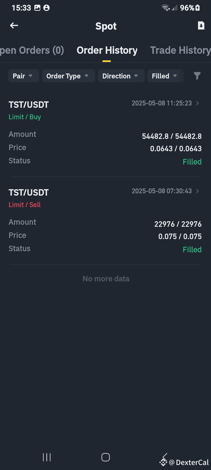Open the Direction filter dropdown
Image resolution: width=211 pixels, height=470 pixels.
pyautogui.click(x=121, y=76)
